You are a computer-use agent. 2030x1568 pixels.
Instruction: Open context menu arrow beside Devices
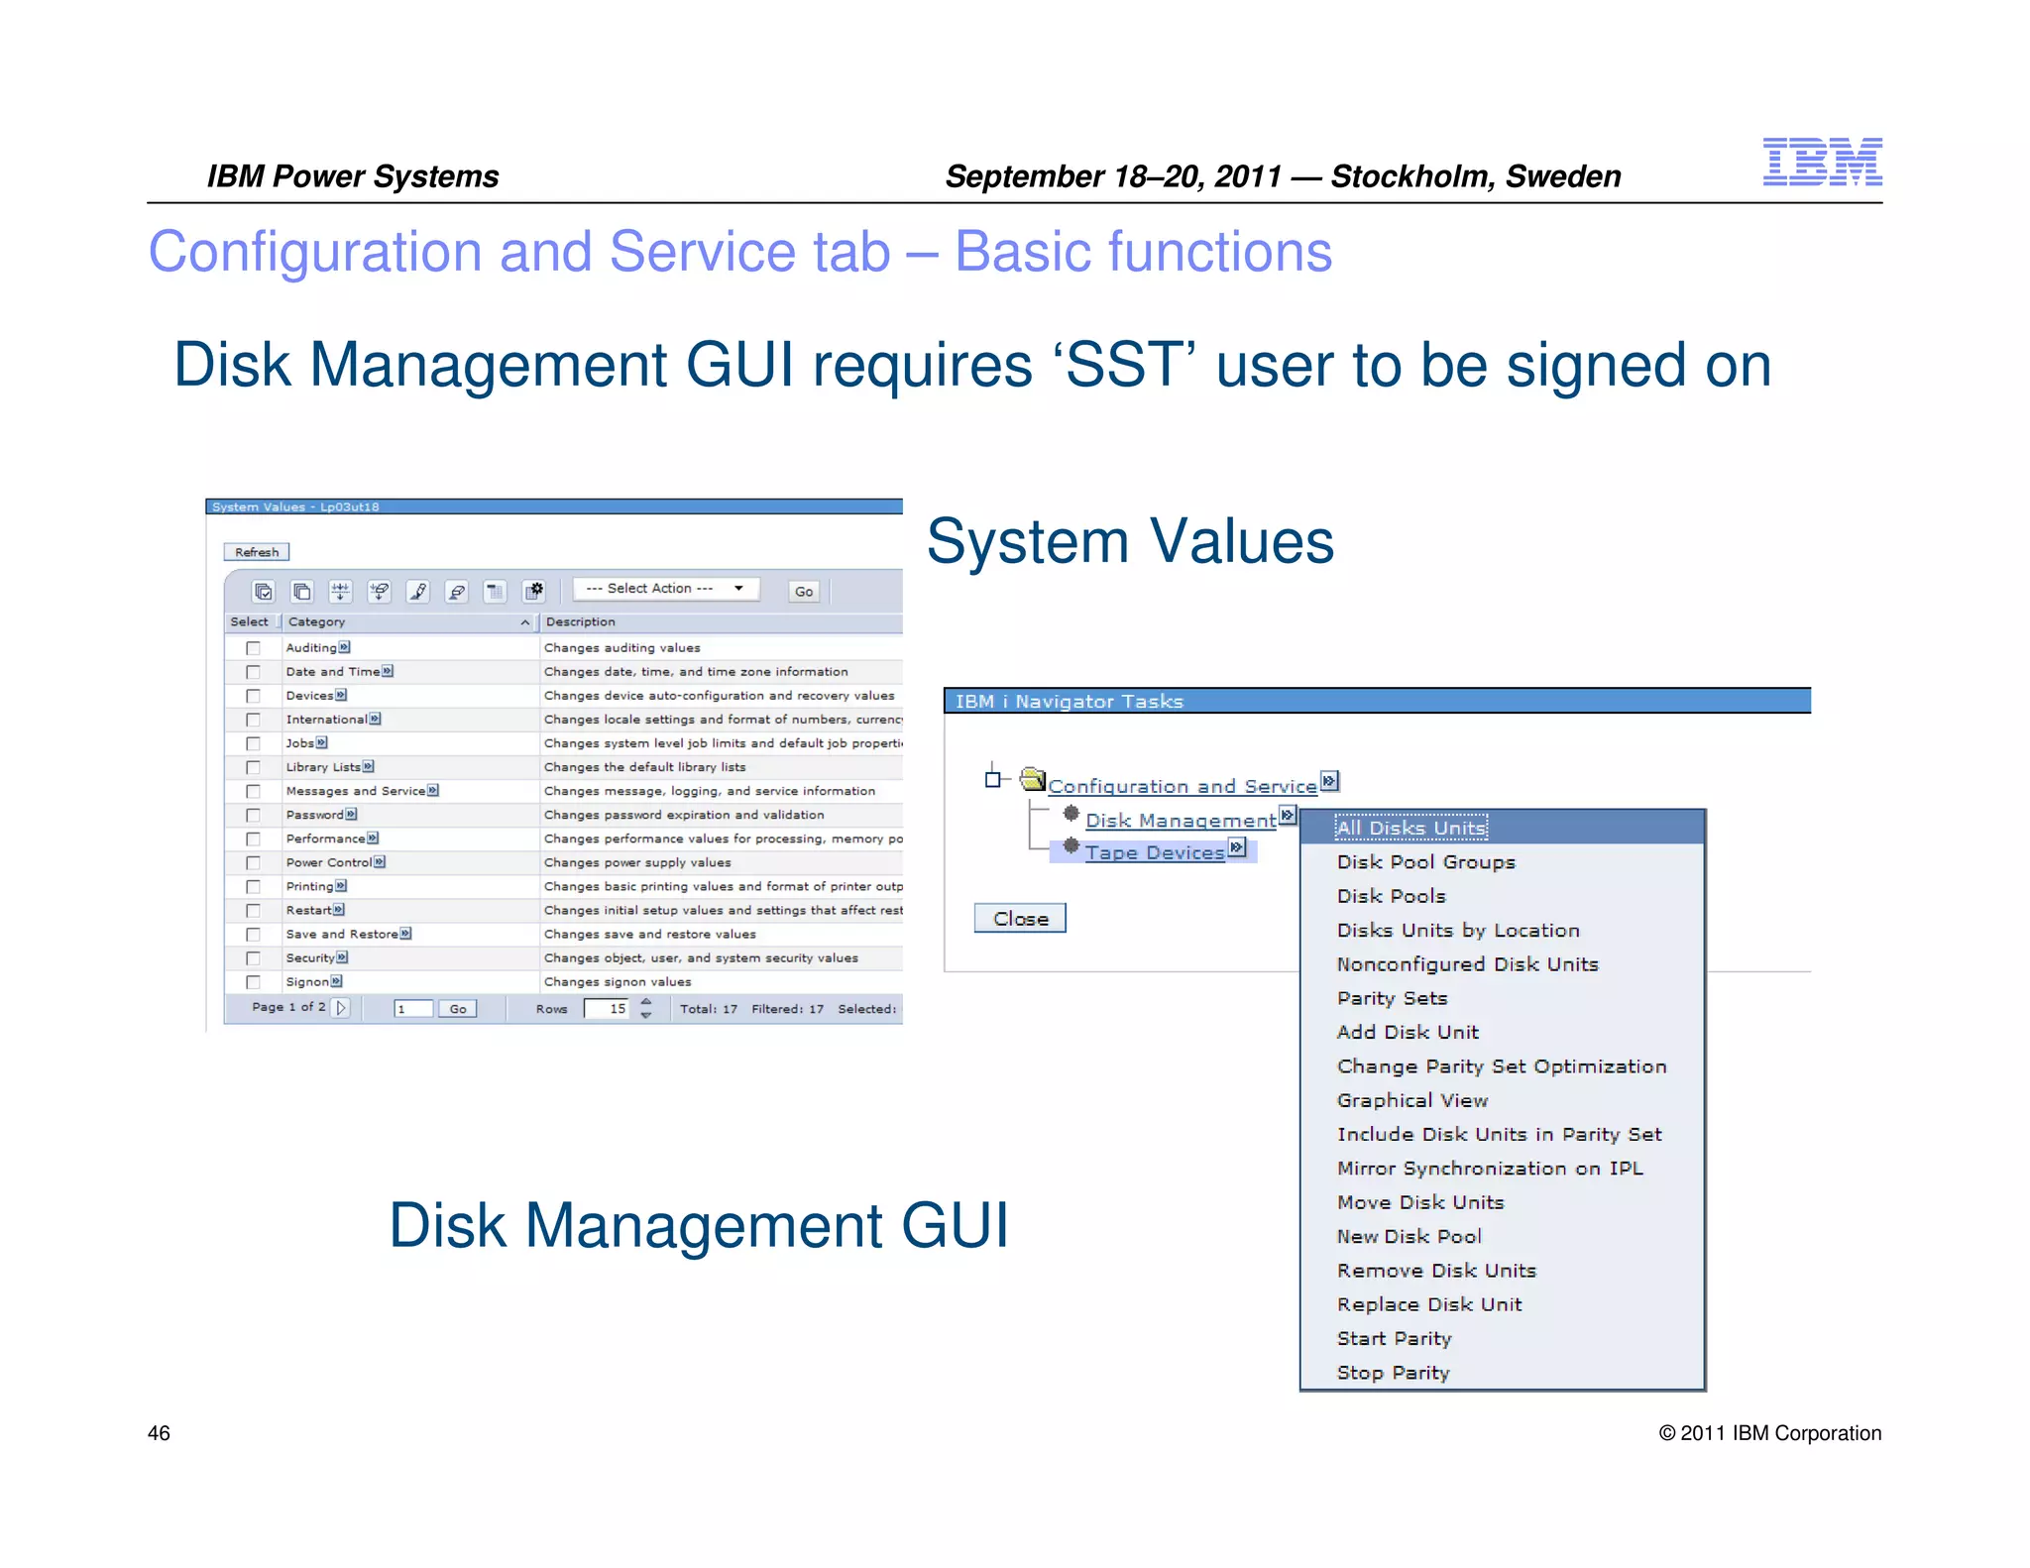(x=341, y=695)
